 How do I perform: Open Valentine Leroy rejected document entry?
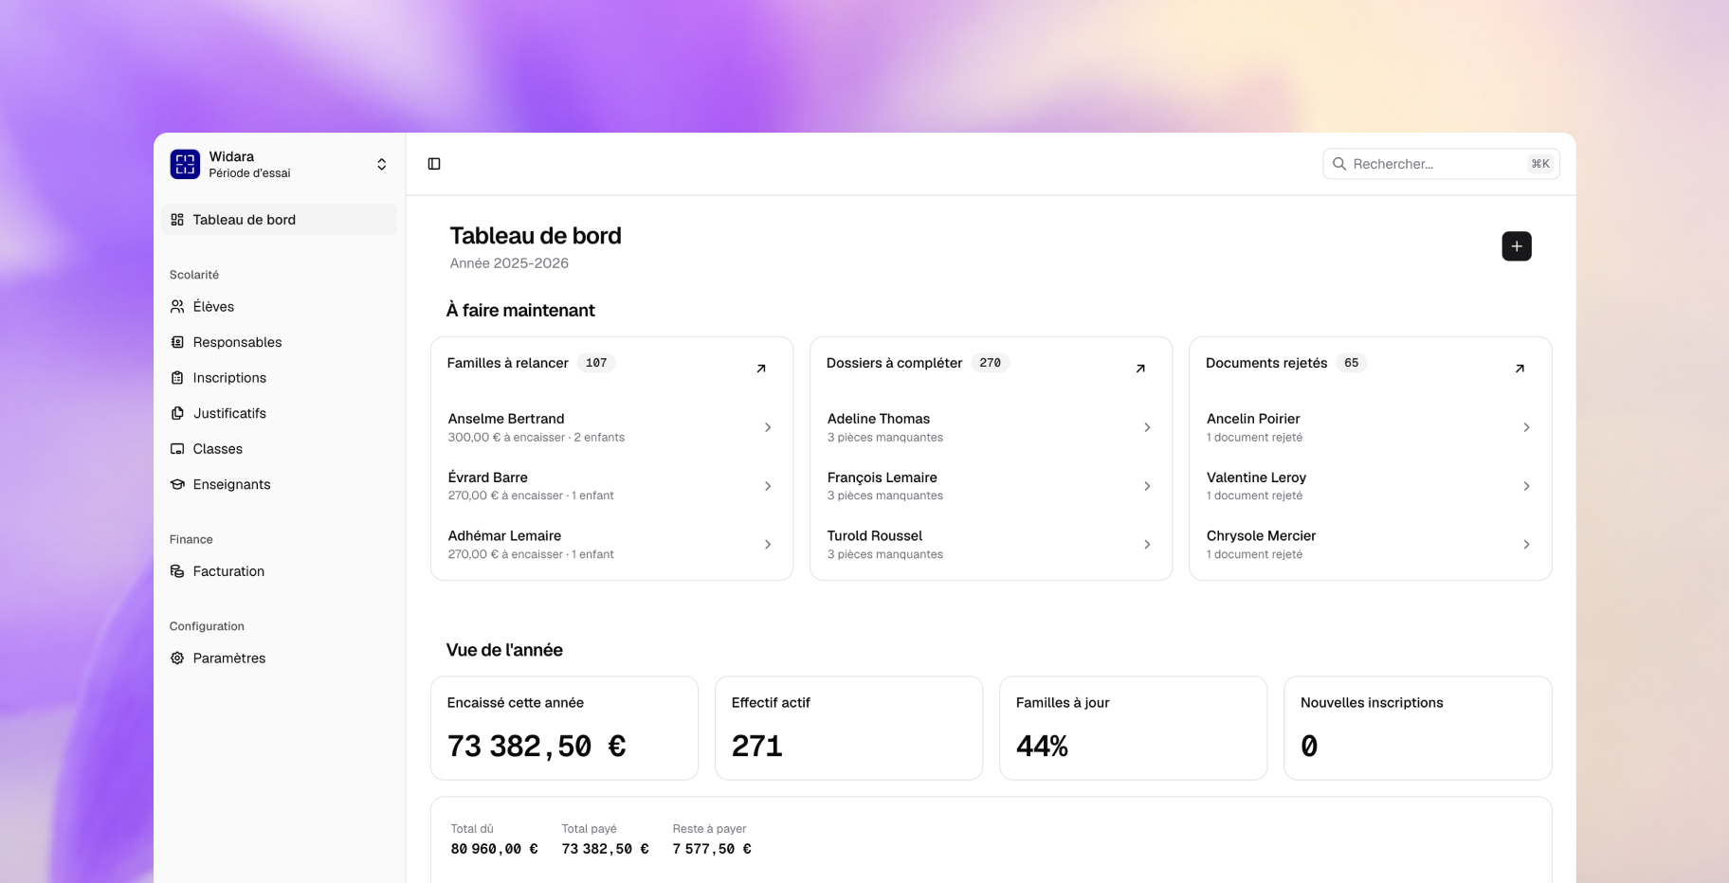click(x=1370, y=486)
